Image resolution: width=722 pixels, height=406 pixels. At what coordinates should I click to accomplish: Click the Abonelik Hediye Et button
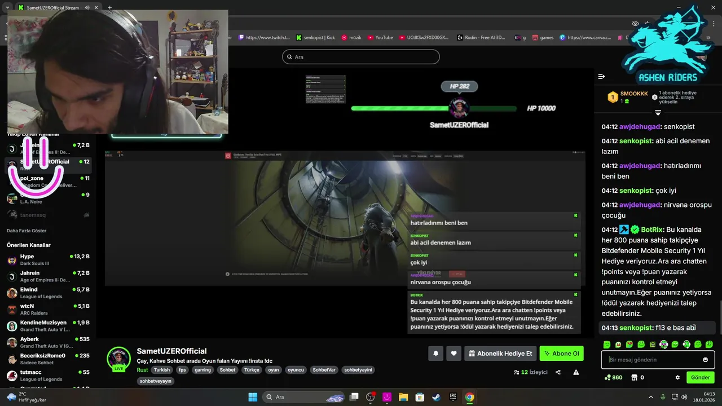tap(500, 354)
